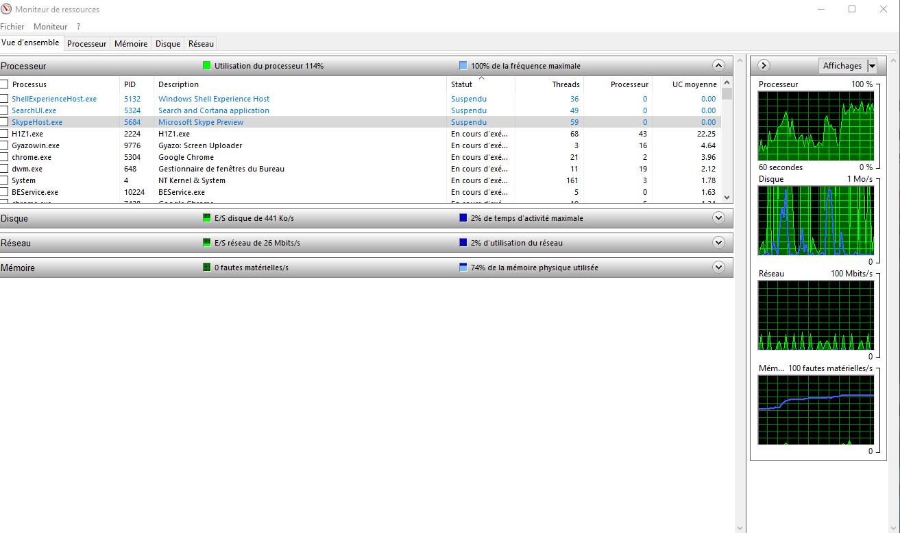900x533 pixels.
Task: Open the dropdown arrow beside Affichages
Action: point(872,66)
